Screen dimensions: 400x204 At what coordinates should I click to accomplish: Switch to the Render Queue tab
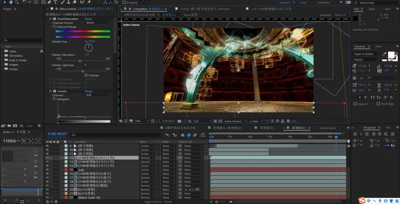click(327, 128)
